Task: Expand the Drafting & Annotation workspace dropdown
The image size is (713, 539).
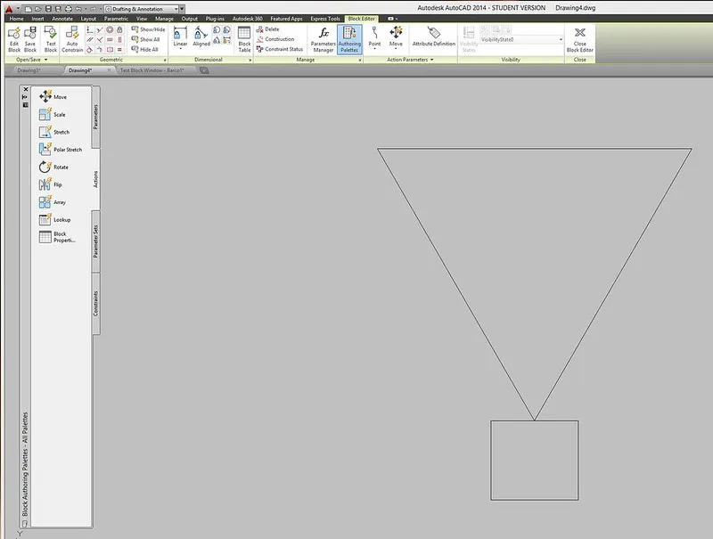Action: (x=143, y=8)
